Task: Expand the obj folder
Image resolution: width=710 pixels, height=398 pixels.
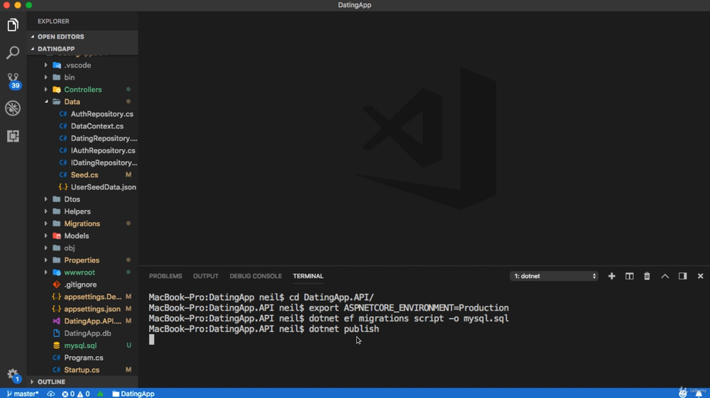Action: pos(82,248)
